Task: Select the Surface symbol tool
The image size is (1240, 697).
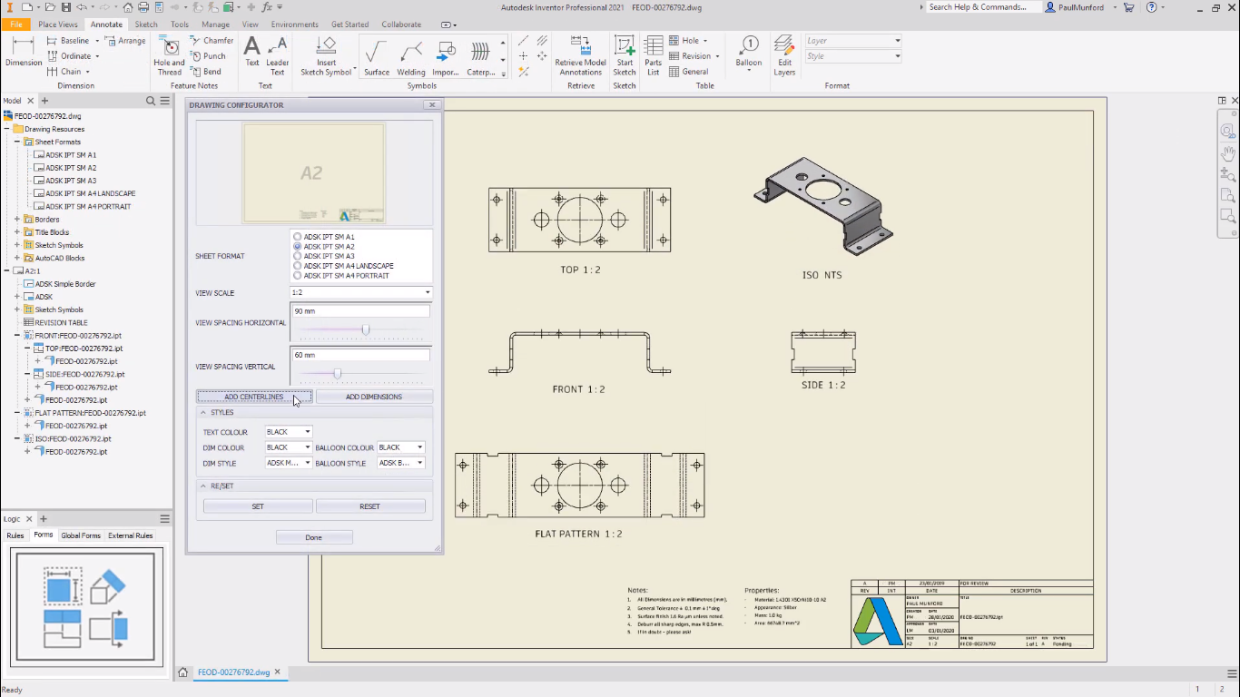Action: [377, 56]
